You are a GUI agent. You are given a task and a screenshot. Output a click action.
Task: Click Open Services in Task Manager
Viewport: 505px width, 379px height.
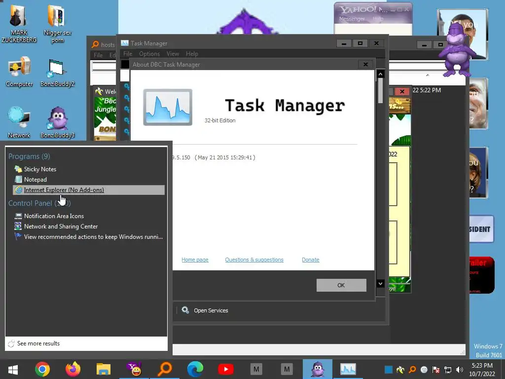[x=211, y=310]
